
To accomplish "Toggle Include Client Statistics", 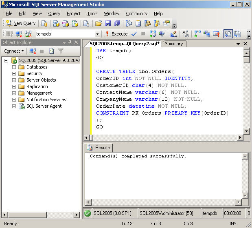I will tap(207, 34).
